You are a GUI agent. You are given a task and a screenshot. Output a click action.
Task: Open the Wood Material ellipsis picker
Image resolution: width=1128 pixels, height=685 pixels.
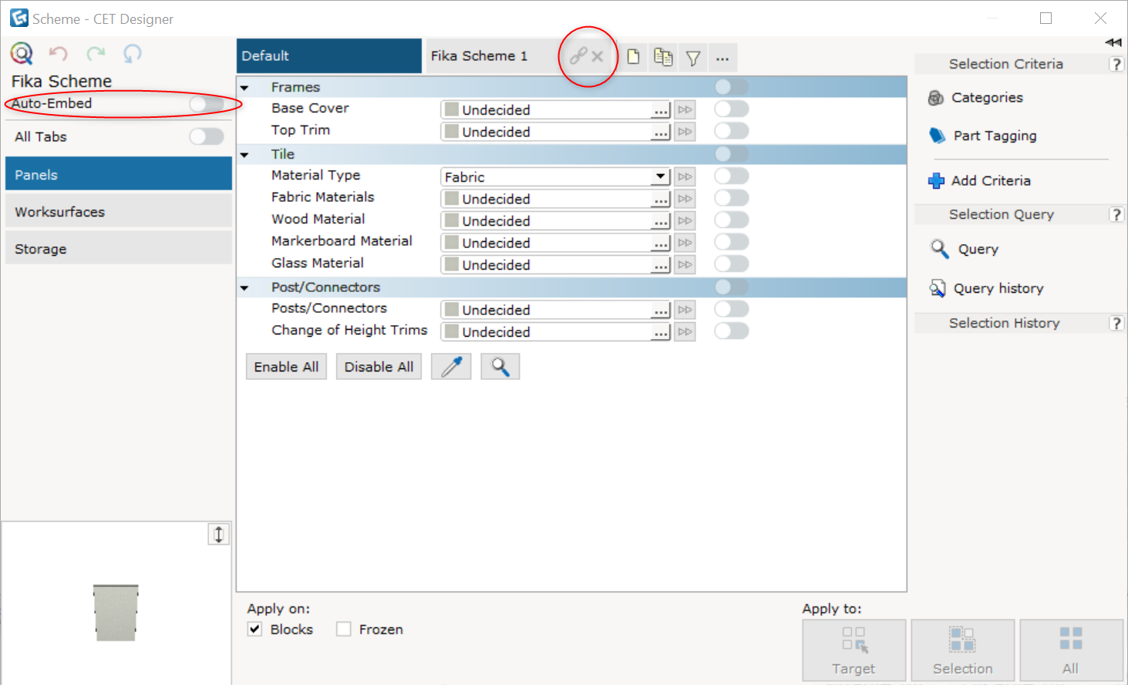tap(661, 221)
